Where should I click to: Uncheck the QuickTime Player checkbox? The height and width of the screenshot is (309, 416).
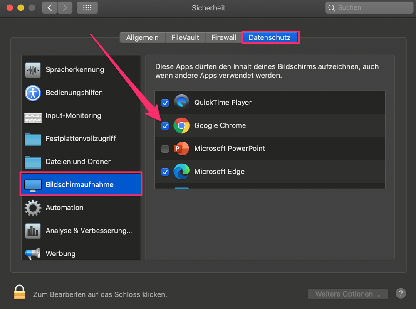[x=165, y=103]
